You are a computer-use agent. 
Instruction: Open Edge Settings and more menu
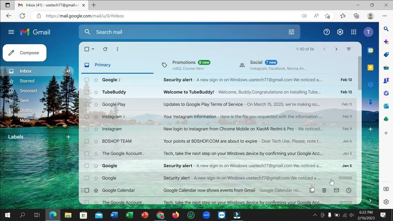[x=384, y=16]
